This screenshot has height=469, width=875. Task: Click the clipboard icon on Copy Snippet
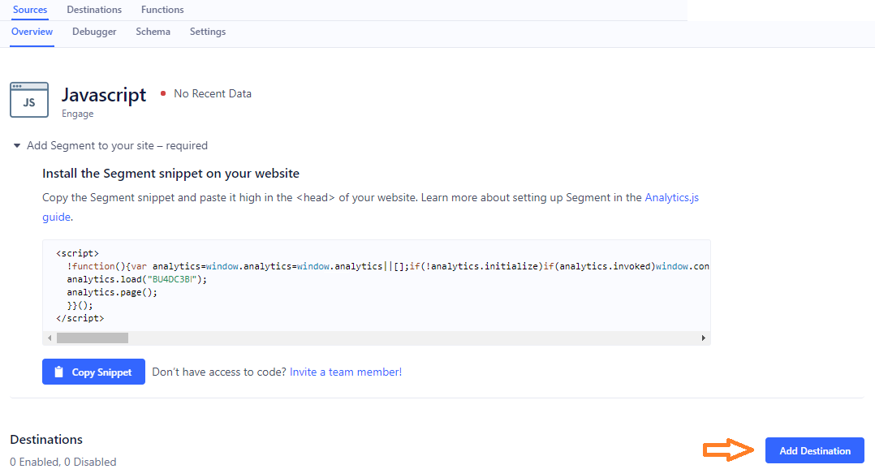(58, 372)
